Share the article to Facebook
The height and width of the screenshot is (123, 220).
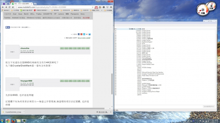[79, 34]
